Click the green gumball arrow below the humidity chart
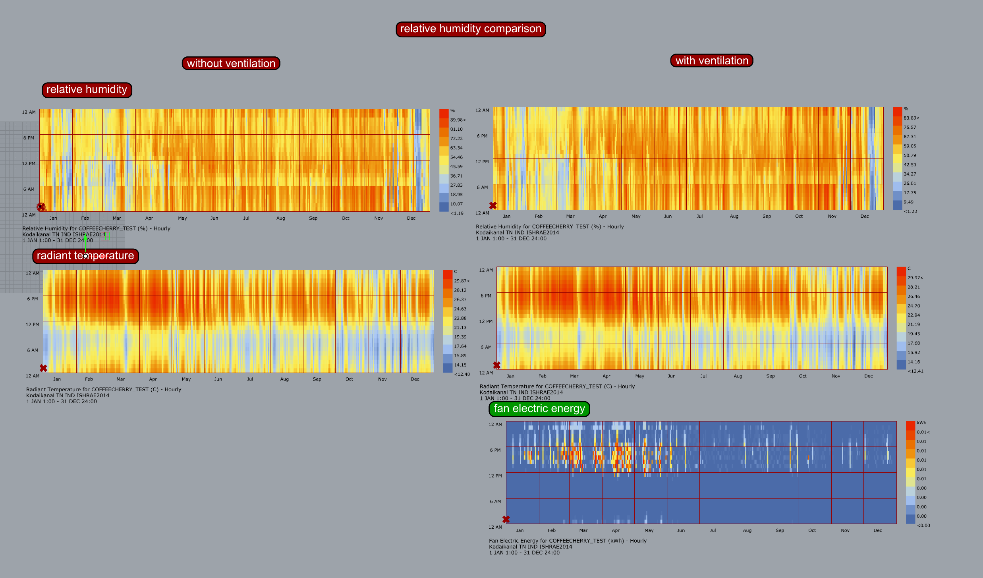 [85, 238]
